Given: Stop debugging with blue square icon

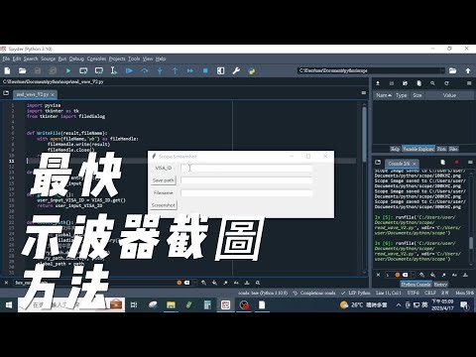Looking at the screenshot, I should click(205, 70).
